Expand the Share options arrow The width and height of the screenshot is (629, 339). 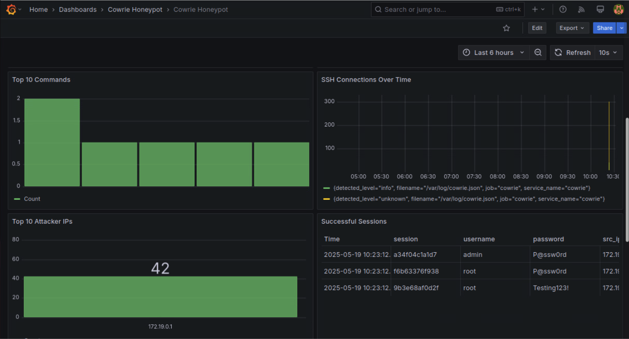click(622, 28)
